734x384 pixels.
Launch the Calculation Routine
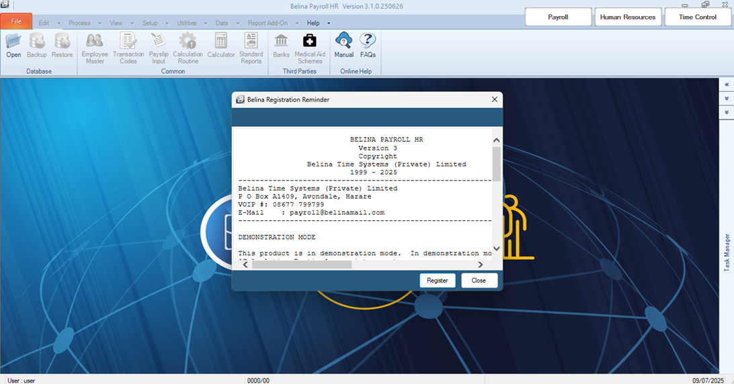click(x=188, y=48)
